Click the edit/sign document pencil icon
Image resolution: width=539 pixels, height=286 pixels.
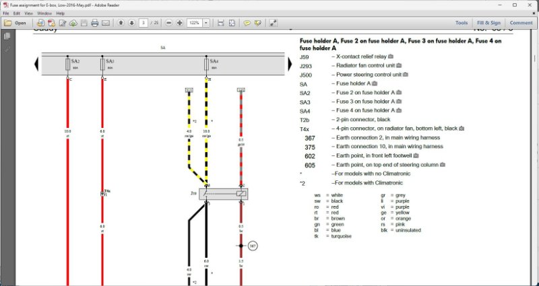click(63, 23)
